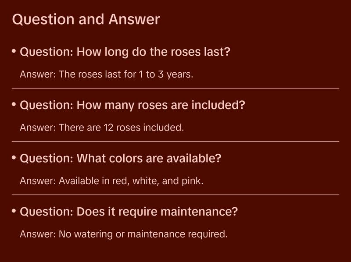The image size is (351, 262).
Task: Expand the 'What colors are available?' question
Action: pyautogui.click(x=121, y=159)
